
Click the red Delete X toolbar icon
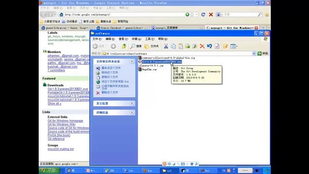coord(202,46)
